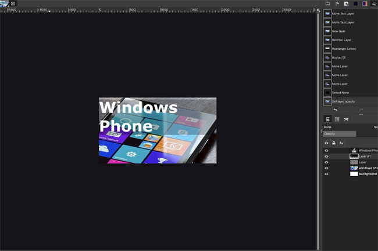Toggle visibility of the 'Layer' layer

(x=326, y=162)
